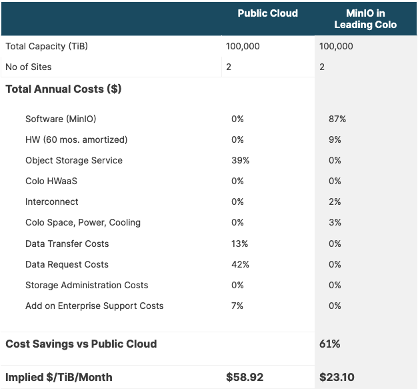Select the $23.10 MinIO value
This screenshot has height=389, width=418.
coord(338,377)
